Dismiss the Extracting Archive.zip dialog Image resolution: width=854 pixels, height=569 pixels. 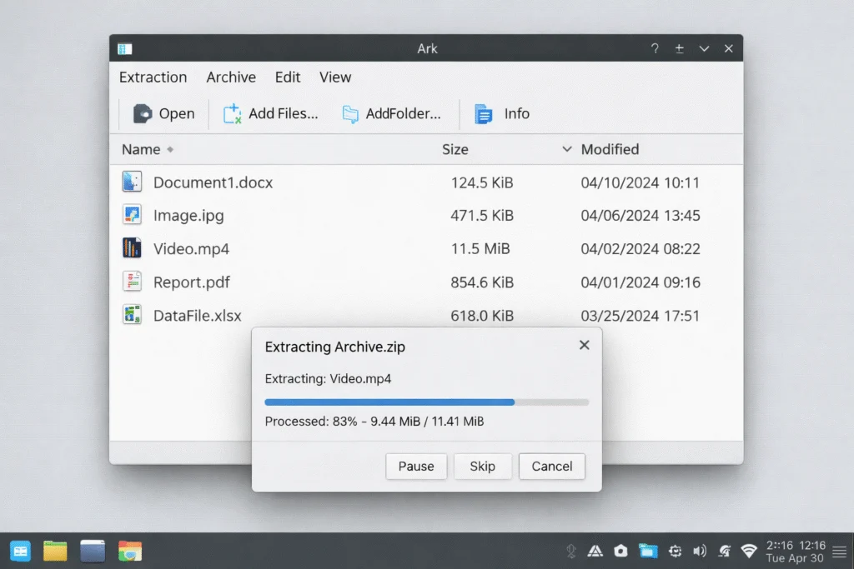584,344
